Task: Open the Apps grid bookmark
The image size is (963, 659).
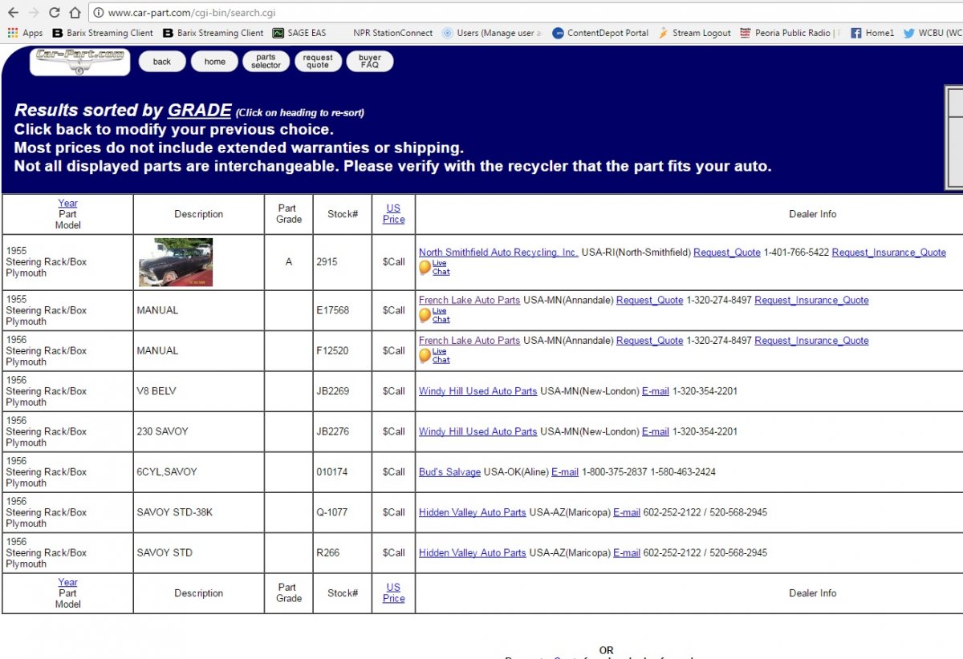Action: point(25,33)
